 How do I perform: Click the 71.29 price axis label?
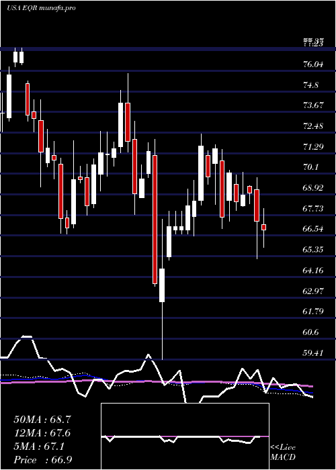click(x=314, y=147)
